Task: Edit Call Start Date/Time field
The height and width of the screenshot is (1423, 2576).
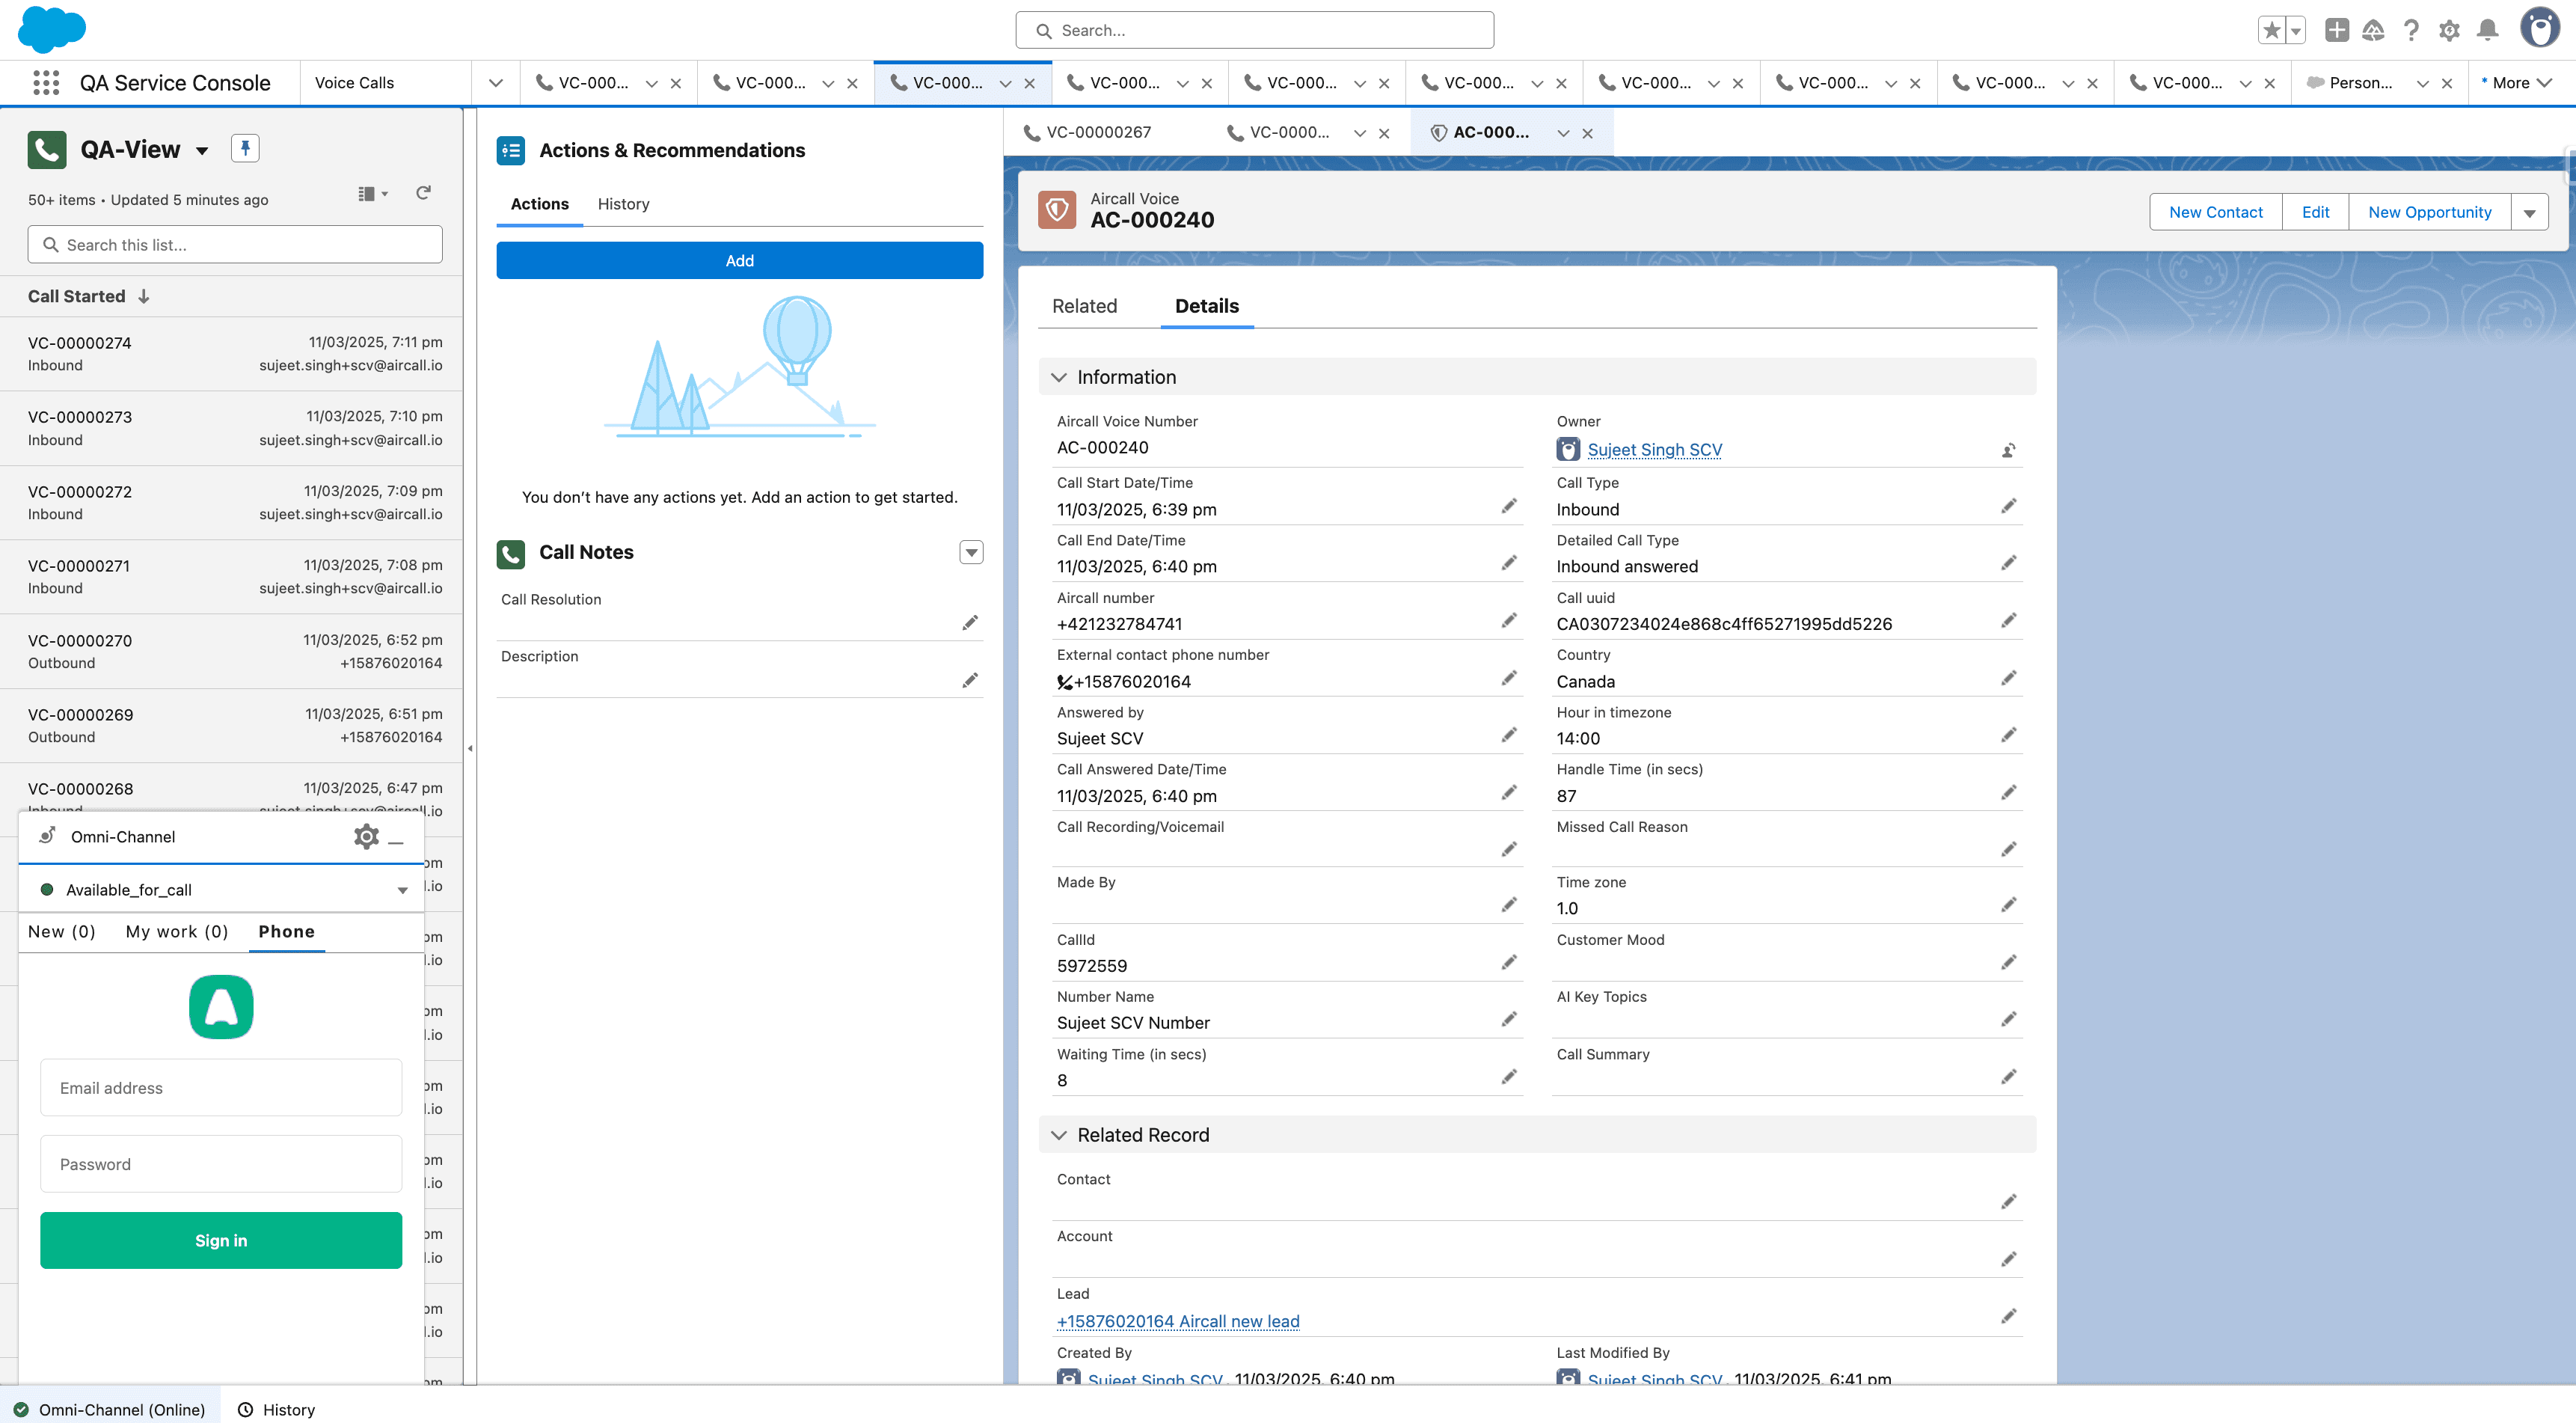Action: [x=1509, y=506]
